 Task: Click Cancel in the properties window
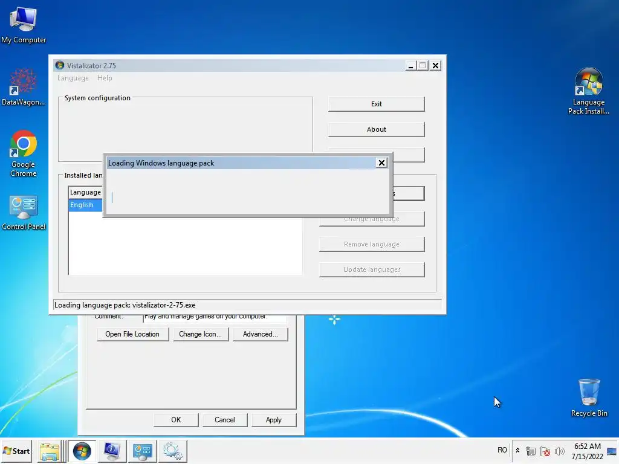click(x=225, y=420)
